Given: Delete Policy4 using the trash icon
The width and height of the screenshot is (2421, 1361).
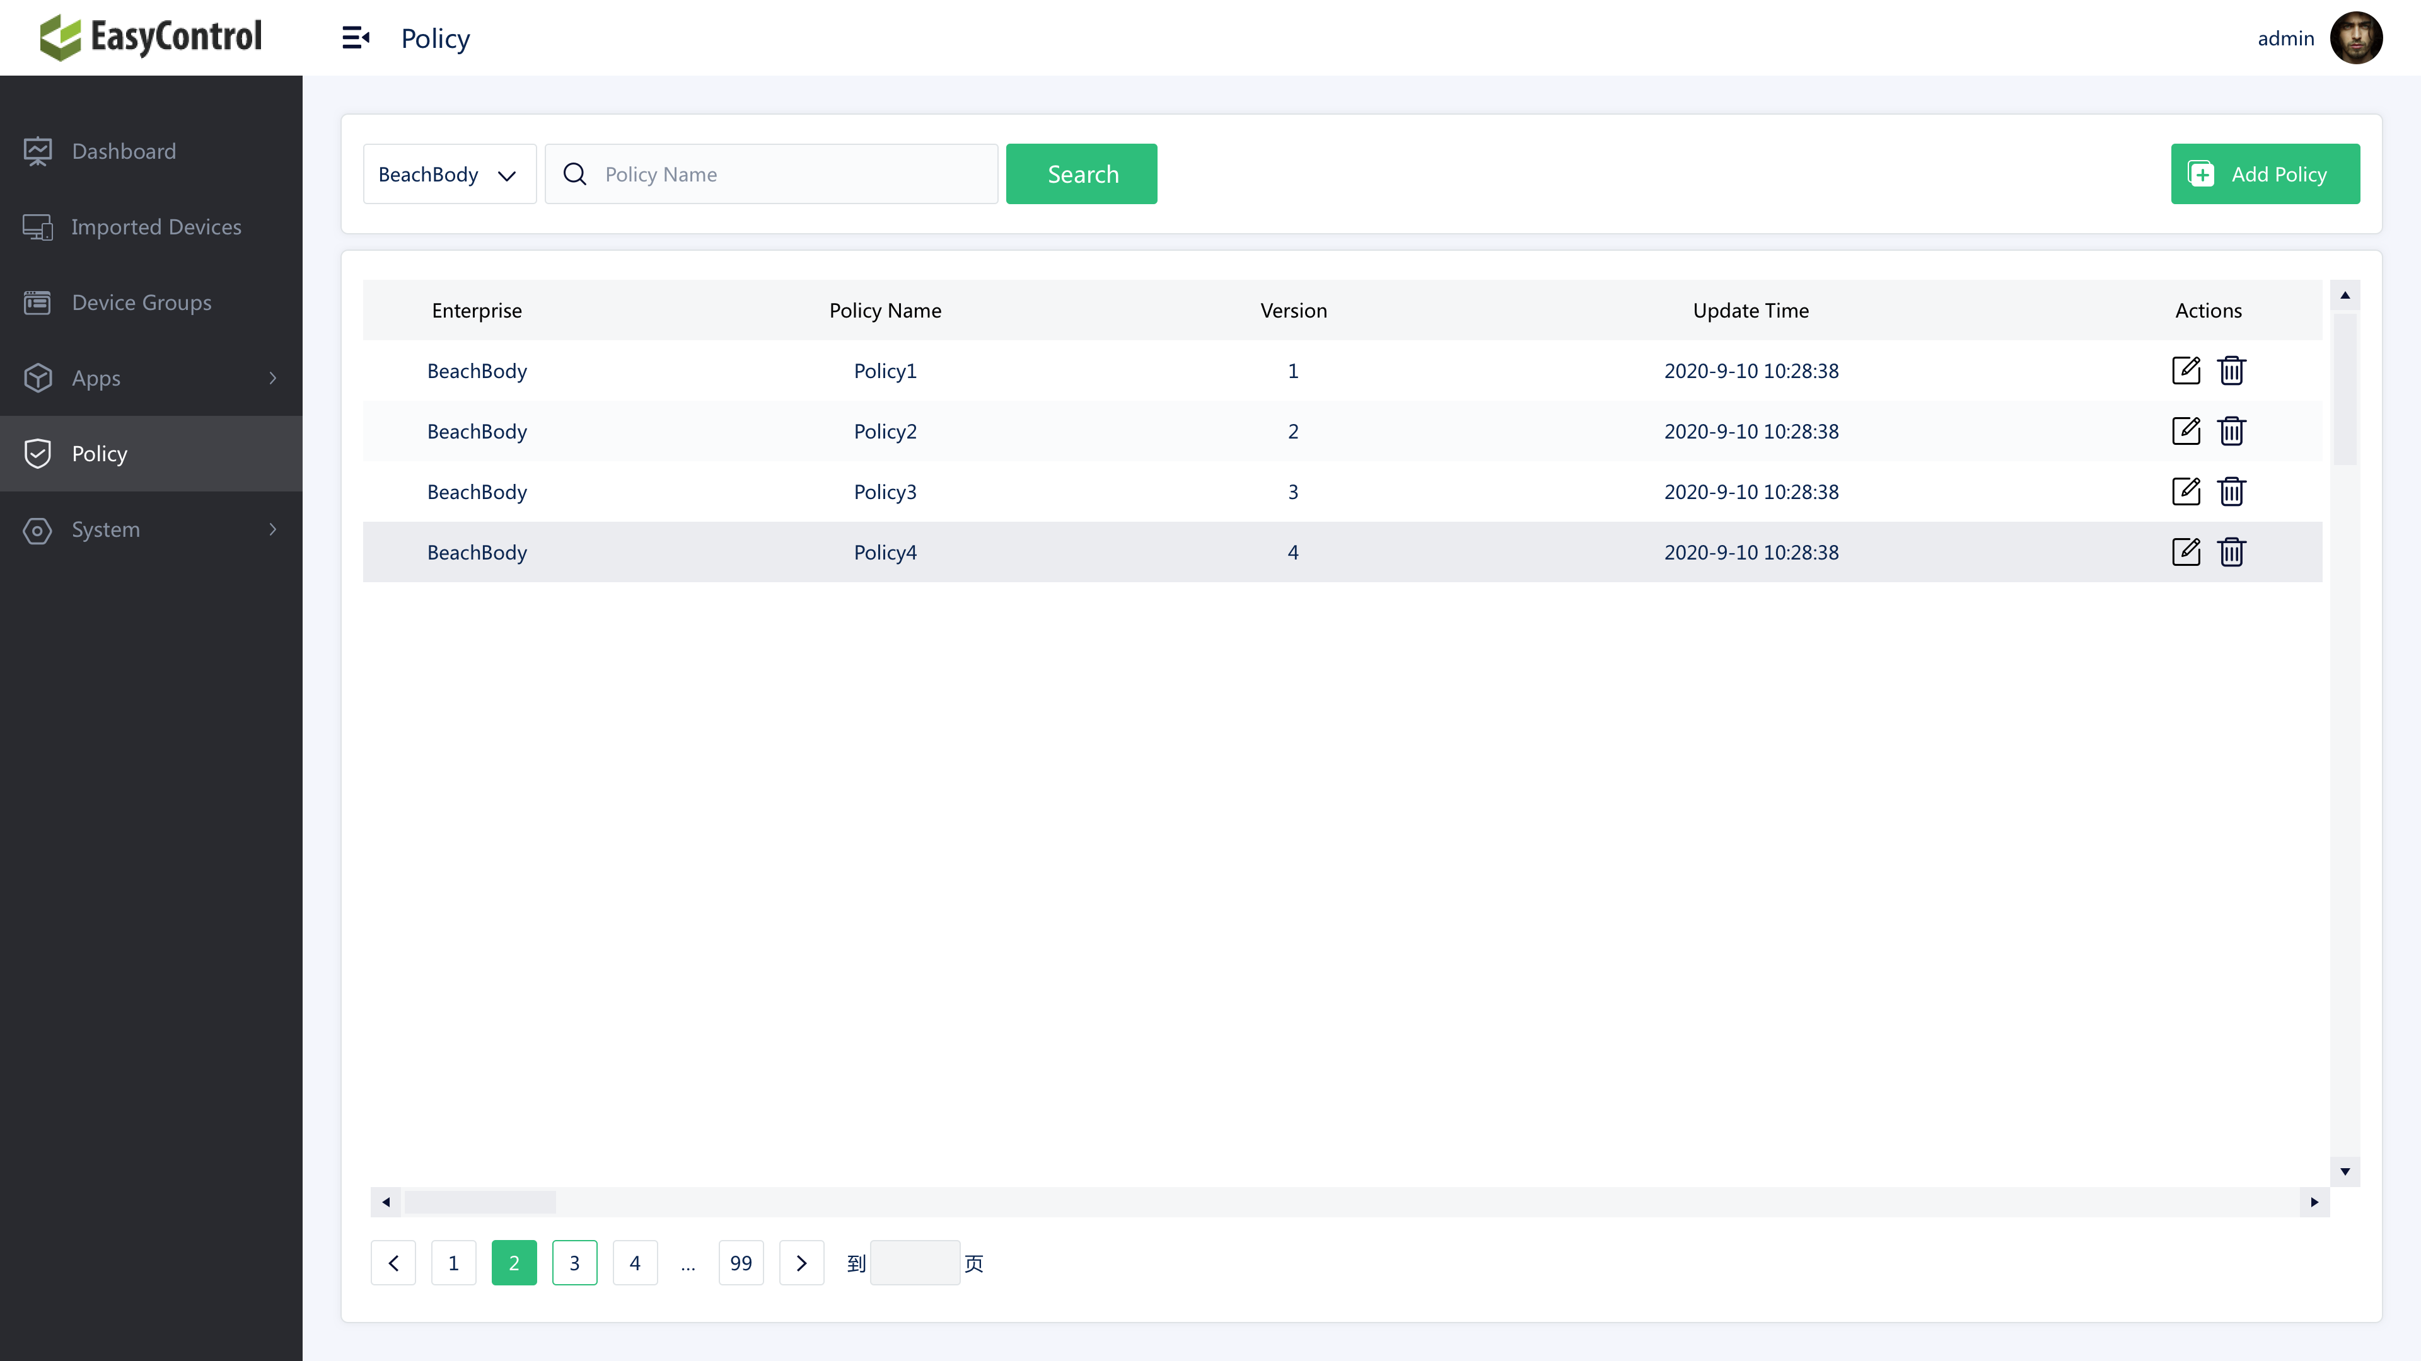Looking at the screenshot, I should point(2232,551).
